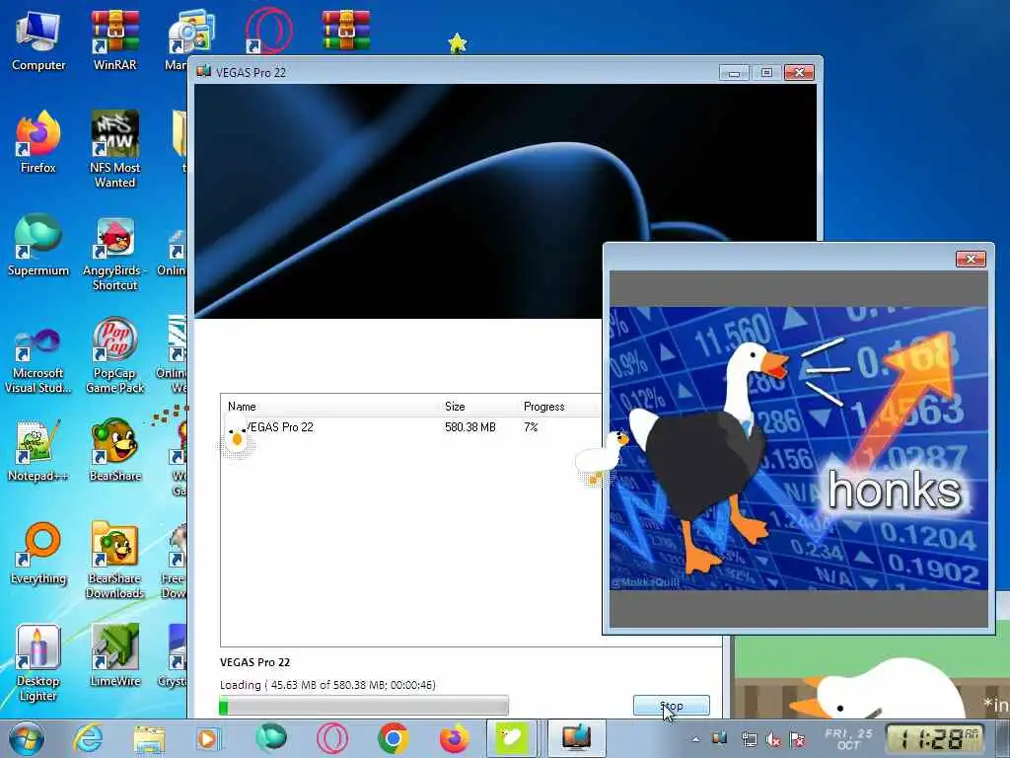
Task: Open Windows Media Player taskbar icon
Action: [x=208, y=738]
